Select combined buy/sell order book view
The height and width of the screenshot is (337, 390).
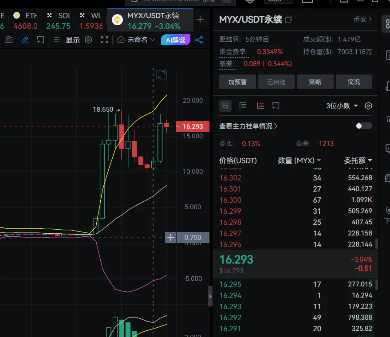coord(225,106)
